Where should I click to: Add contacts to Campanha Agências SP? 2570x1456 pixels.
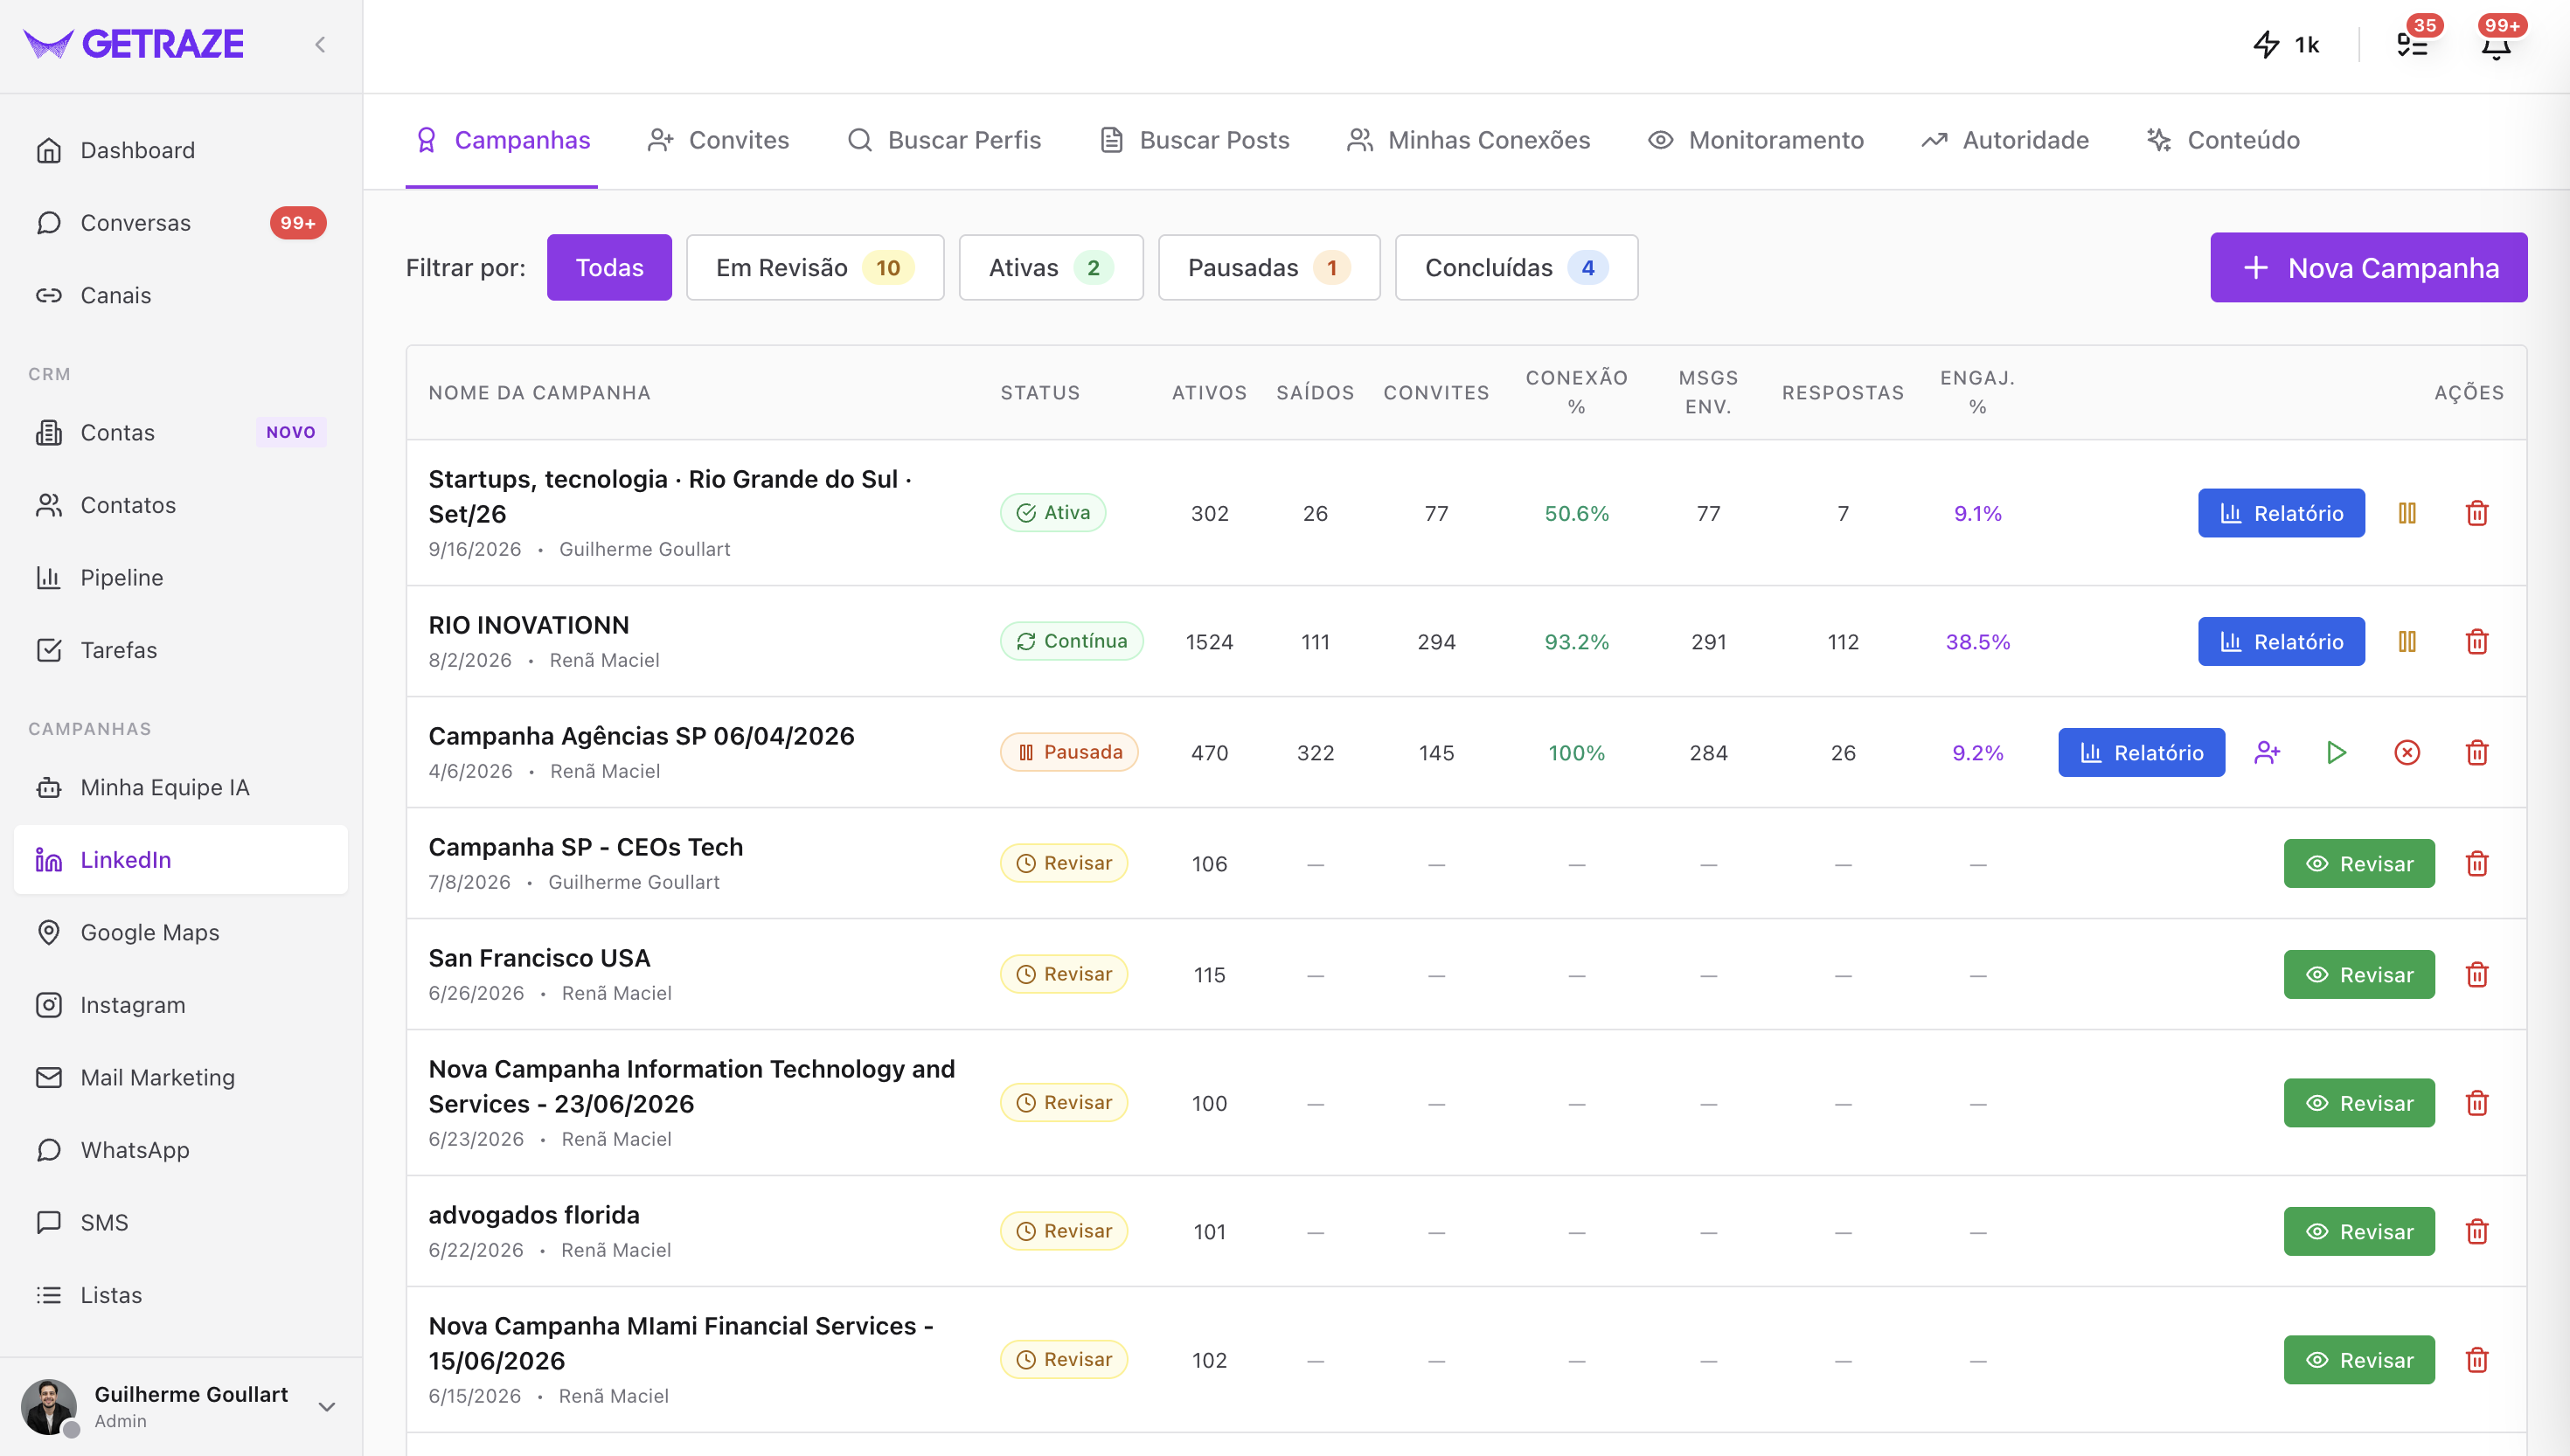point(2267,752)
